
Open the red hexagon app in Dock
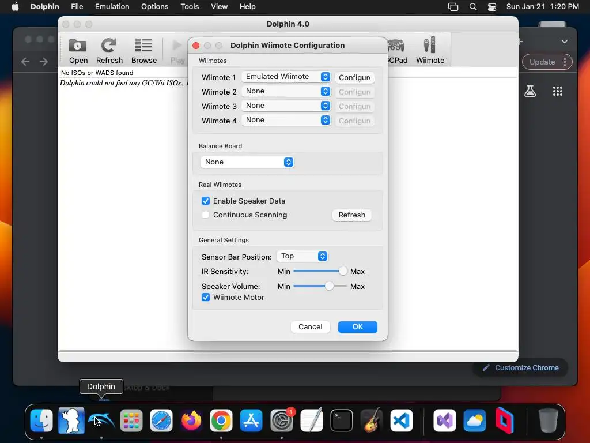tap(505, 420)
